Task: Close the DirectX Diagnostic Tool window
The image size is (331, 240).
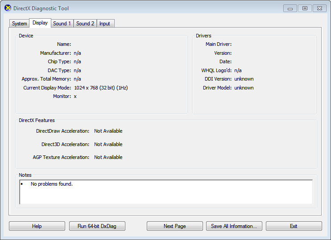Action: pyautogui.click(x=319, y=8)
